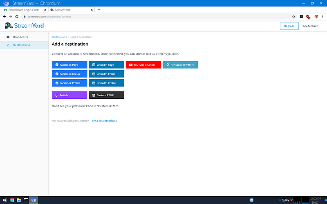Click the network tray icon

tap(284, 200)
